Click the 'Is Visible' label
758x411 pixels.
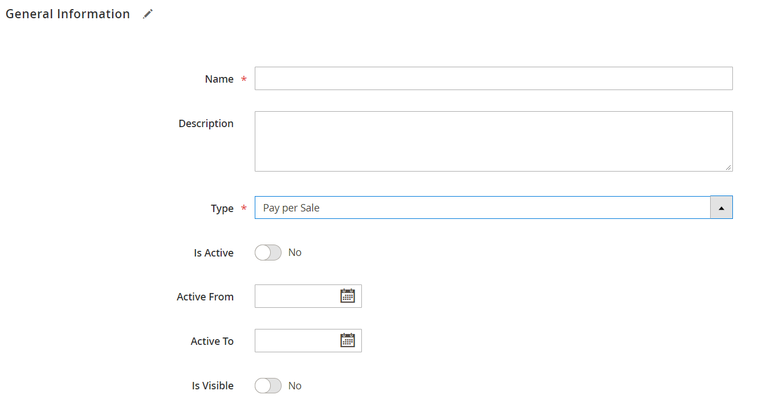point(213,386)
